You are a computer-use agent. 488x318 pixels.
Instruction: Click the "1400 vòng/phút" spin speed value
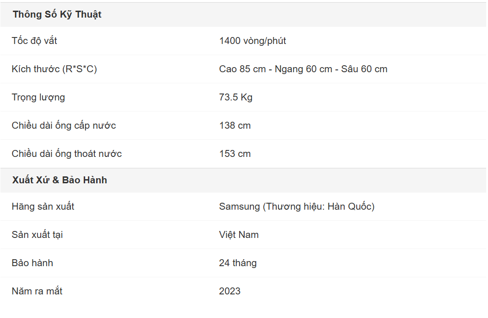pos(253,41)
